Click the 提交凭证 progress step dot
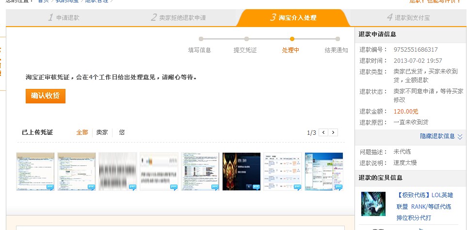Screen dimensions: 467x230 pos(247,39)
